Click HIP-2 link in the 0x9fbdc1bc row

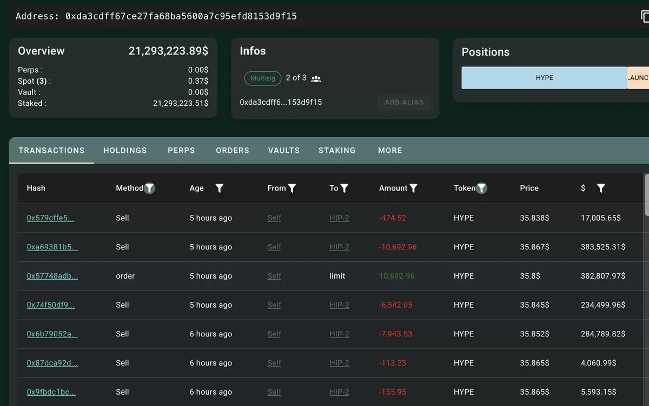[x=339, y=392]
